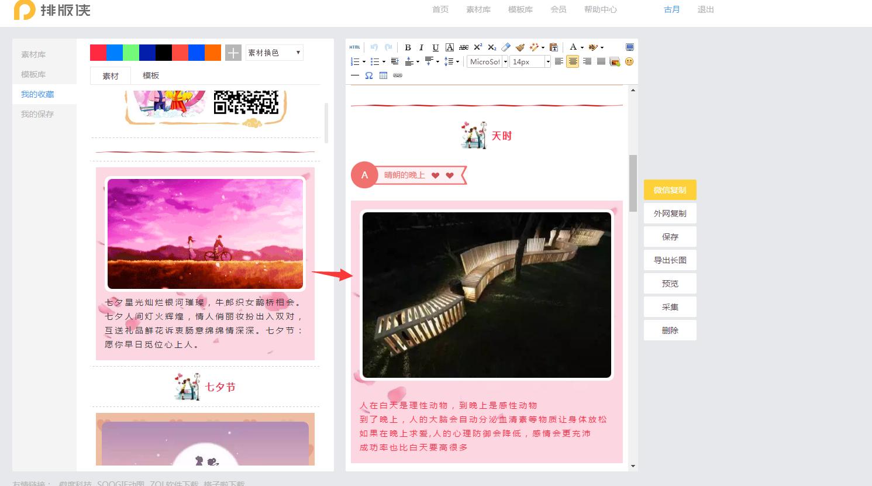Select the red color swatch
Viewport: 872px width, 486px height.
point(97,53)
